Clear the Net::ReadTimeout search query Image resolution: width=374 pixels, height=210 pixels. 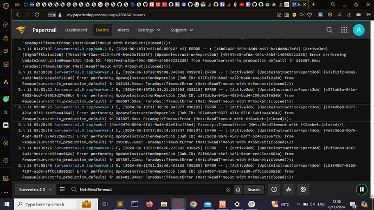tap(228, 189)
